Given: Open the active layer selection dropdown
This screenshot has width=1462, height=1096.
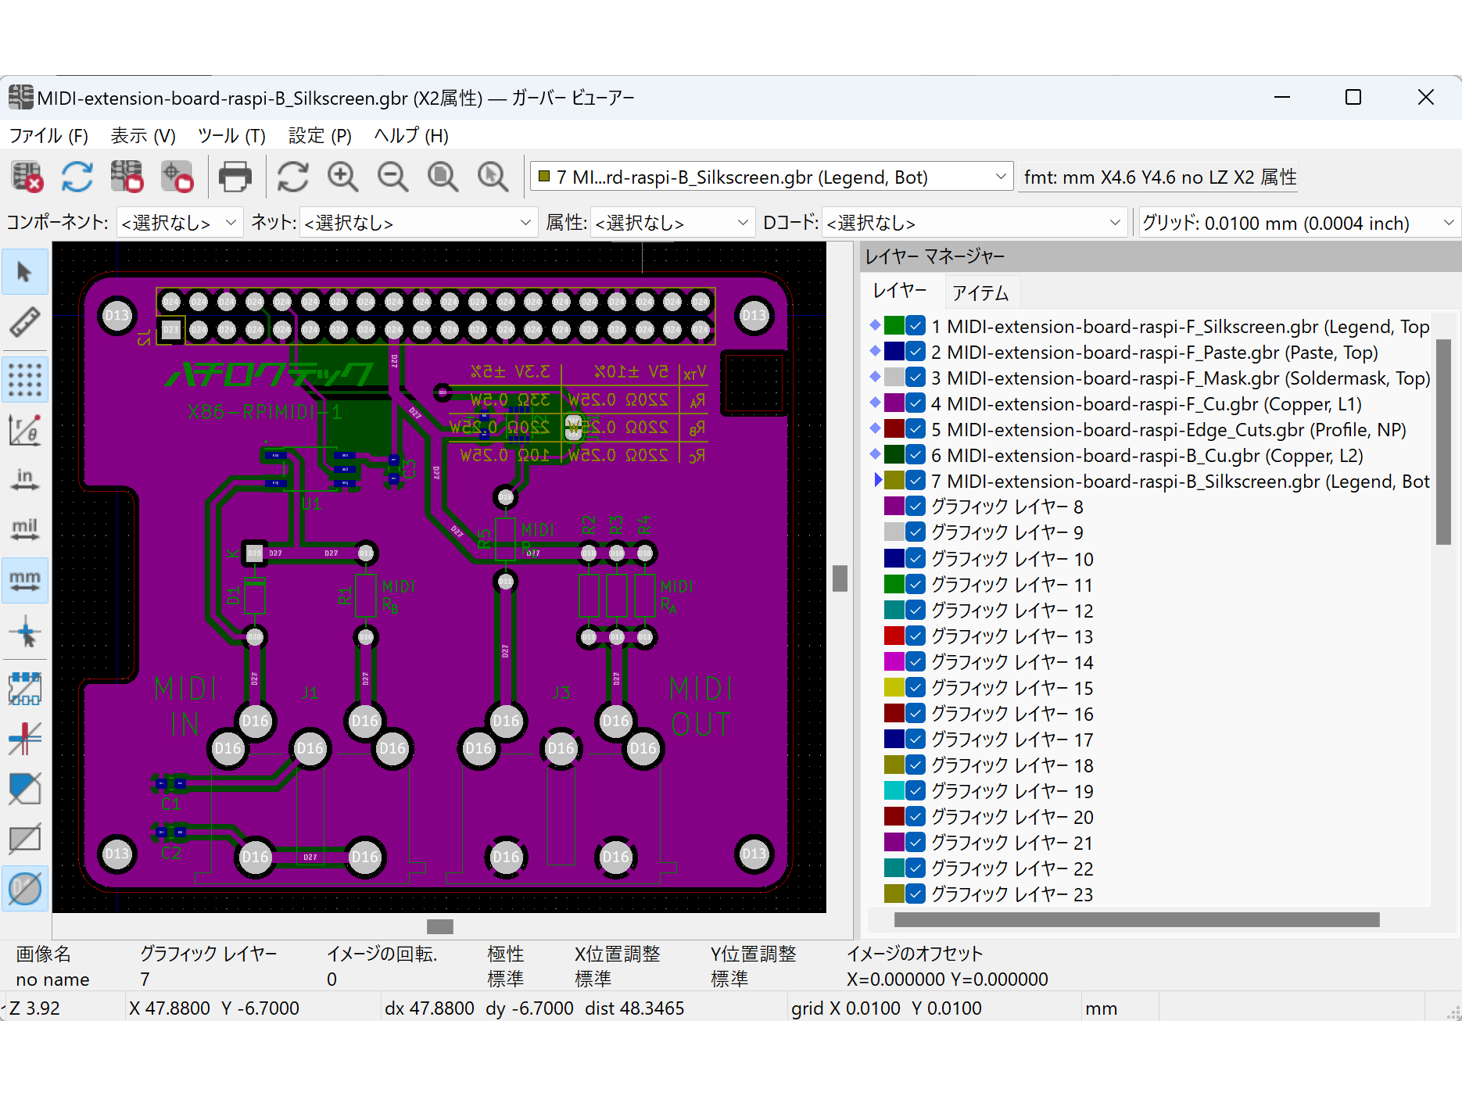Looking at the screenshot, I should [x=771, y=177].
